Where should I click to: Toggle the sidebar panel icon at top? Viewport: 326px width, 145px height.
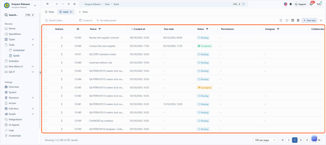(x=48, y=4)
